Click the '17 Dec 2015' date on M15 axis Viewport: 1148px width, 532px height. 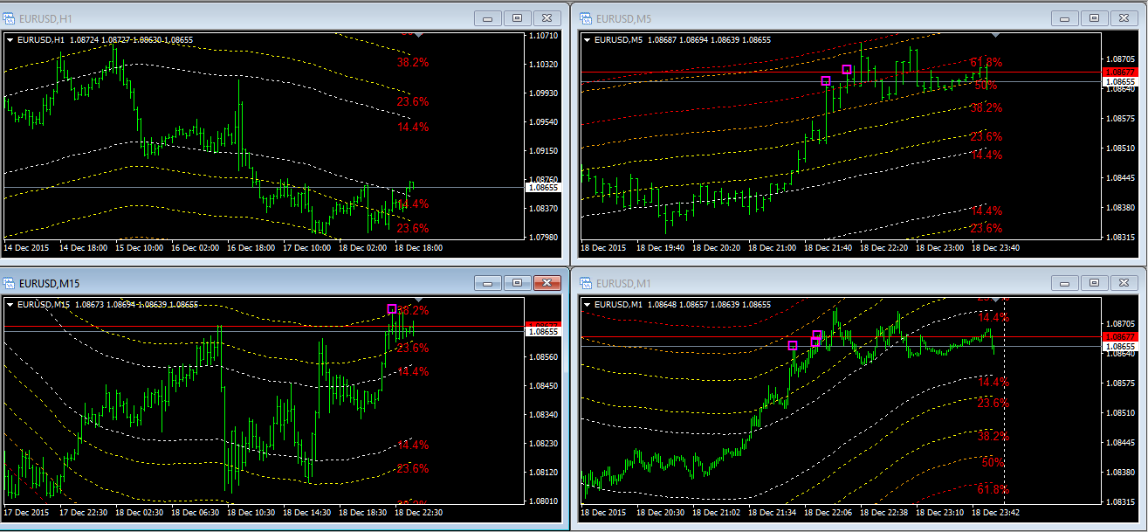(x=27, y=513)
